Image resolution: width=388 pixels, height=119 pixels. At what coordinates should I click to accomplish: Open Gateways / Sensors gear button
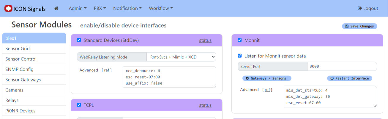[267, 78]
